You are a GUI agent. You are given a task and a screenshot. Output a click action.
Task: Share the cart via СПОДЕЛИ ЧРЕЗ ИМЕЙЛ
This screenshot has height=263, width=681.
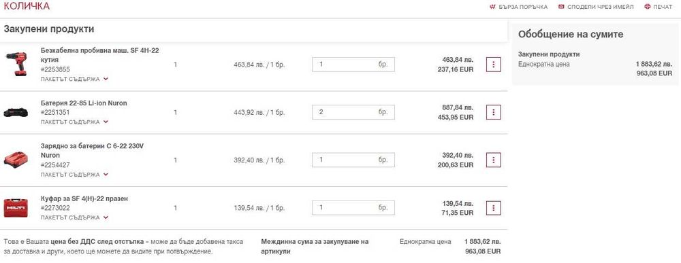click(x=596, y=7)
